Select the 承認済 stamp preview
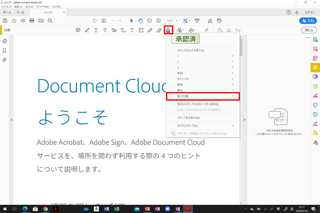Screen dimensions: 320x213 coord(185,39)
